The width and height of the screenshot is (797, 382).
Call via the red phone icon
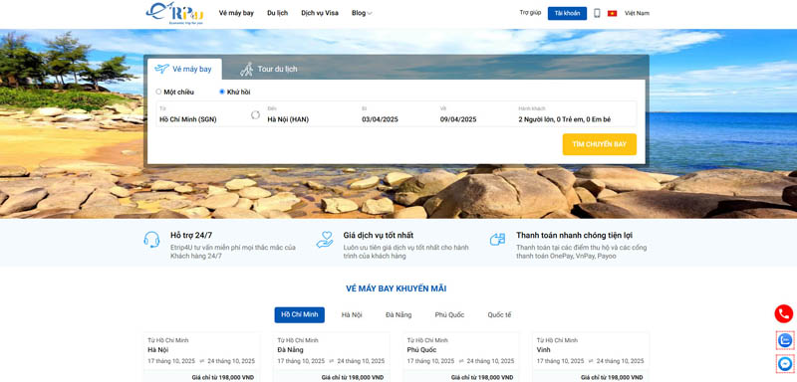point(784,314)
